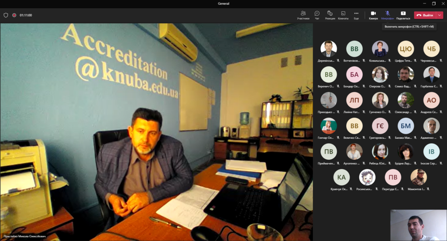447x241 pixels.
Task: Click muted mic icon beside Цифра Тетя...
Action: point(415,60)
